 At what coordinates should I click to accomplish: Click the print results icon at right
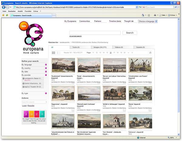tap(150, 53)
